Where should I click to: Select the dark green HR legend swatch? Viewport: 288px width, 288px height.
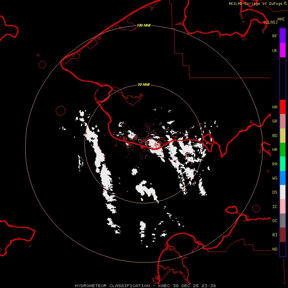[283, 149]
